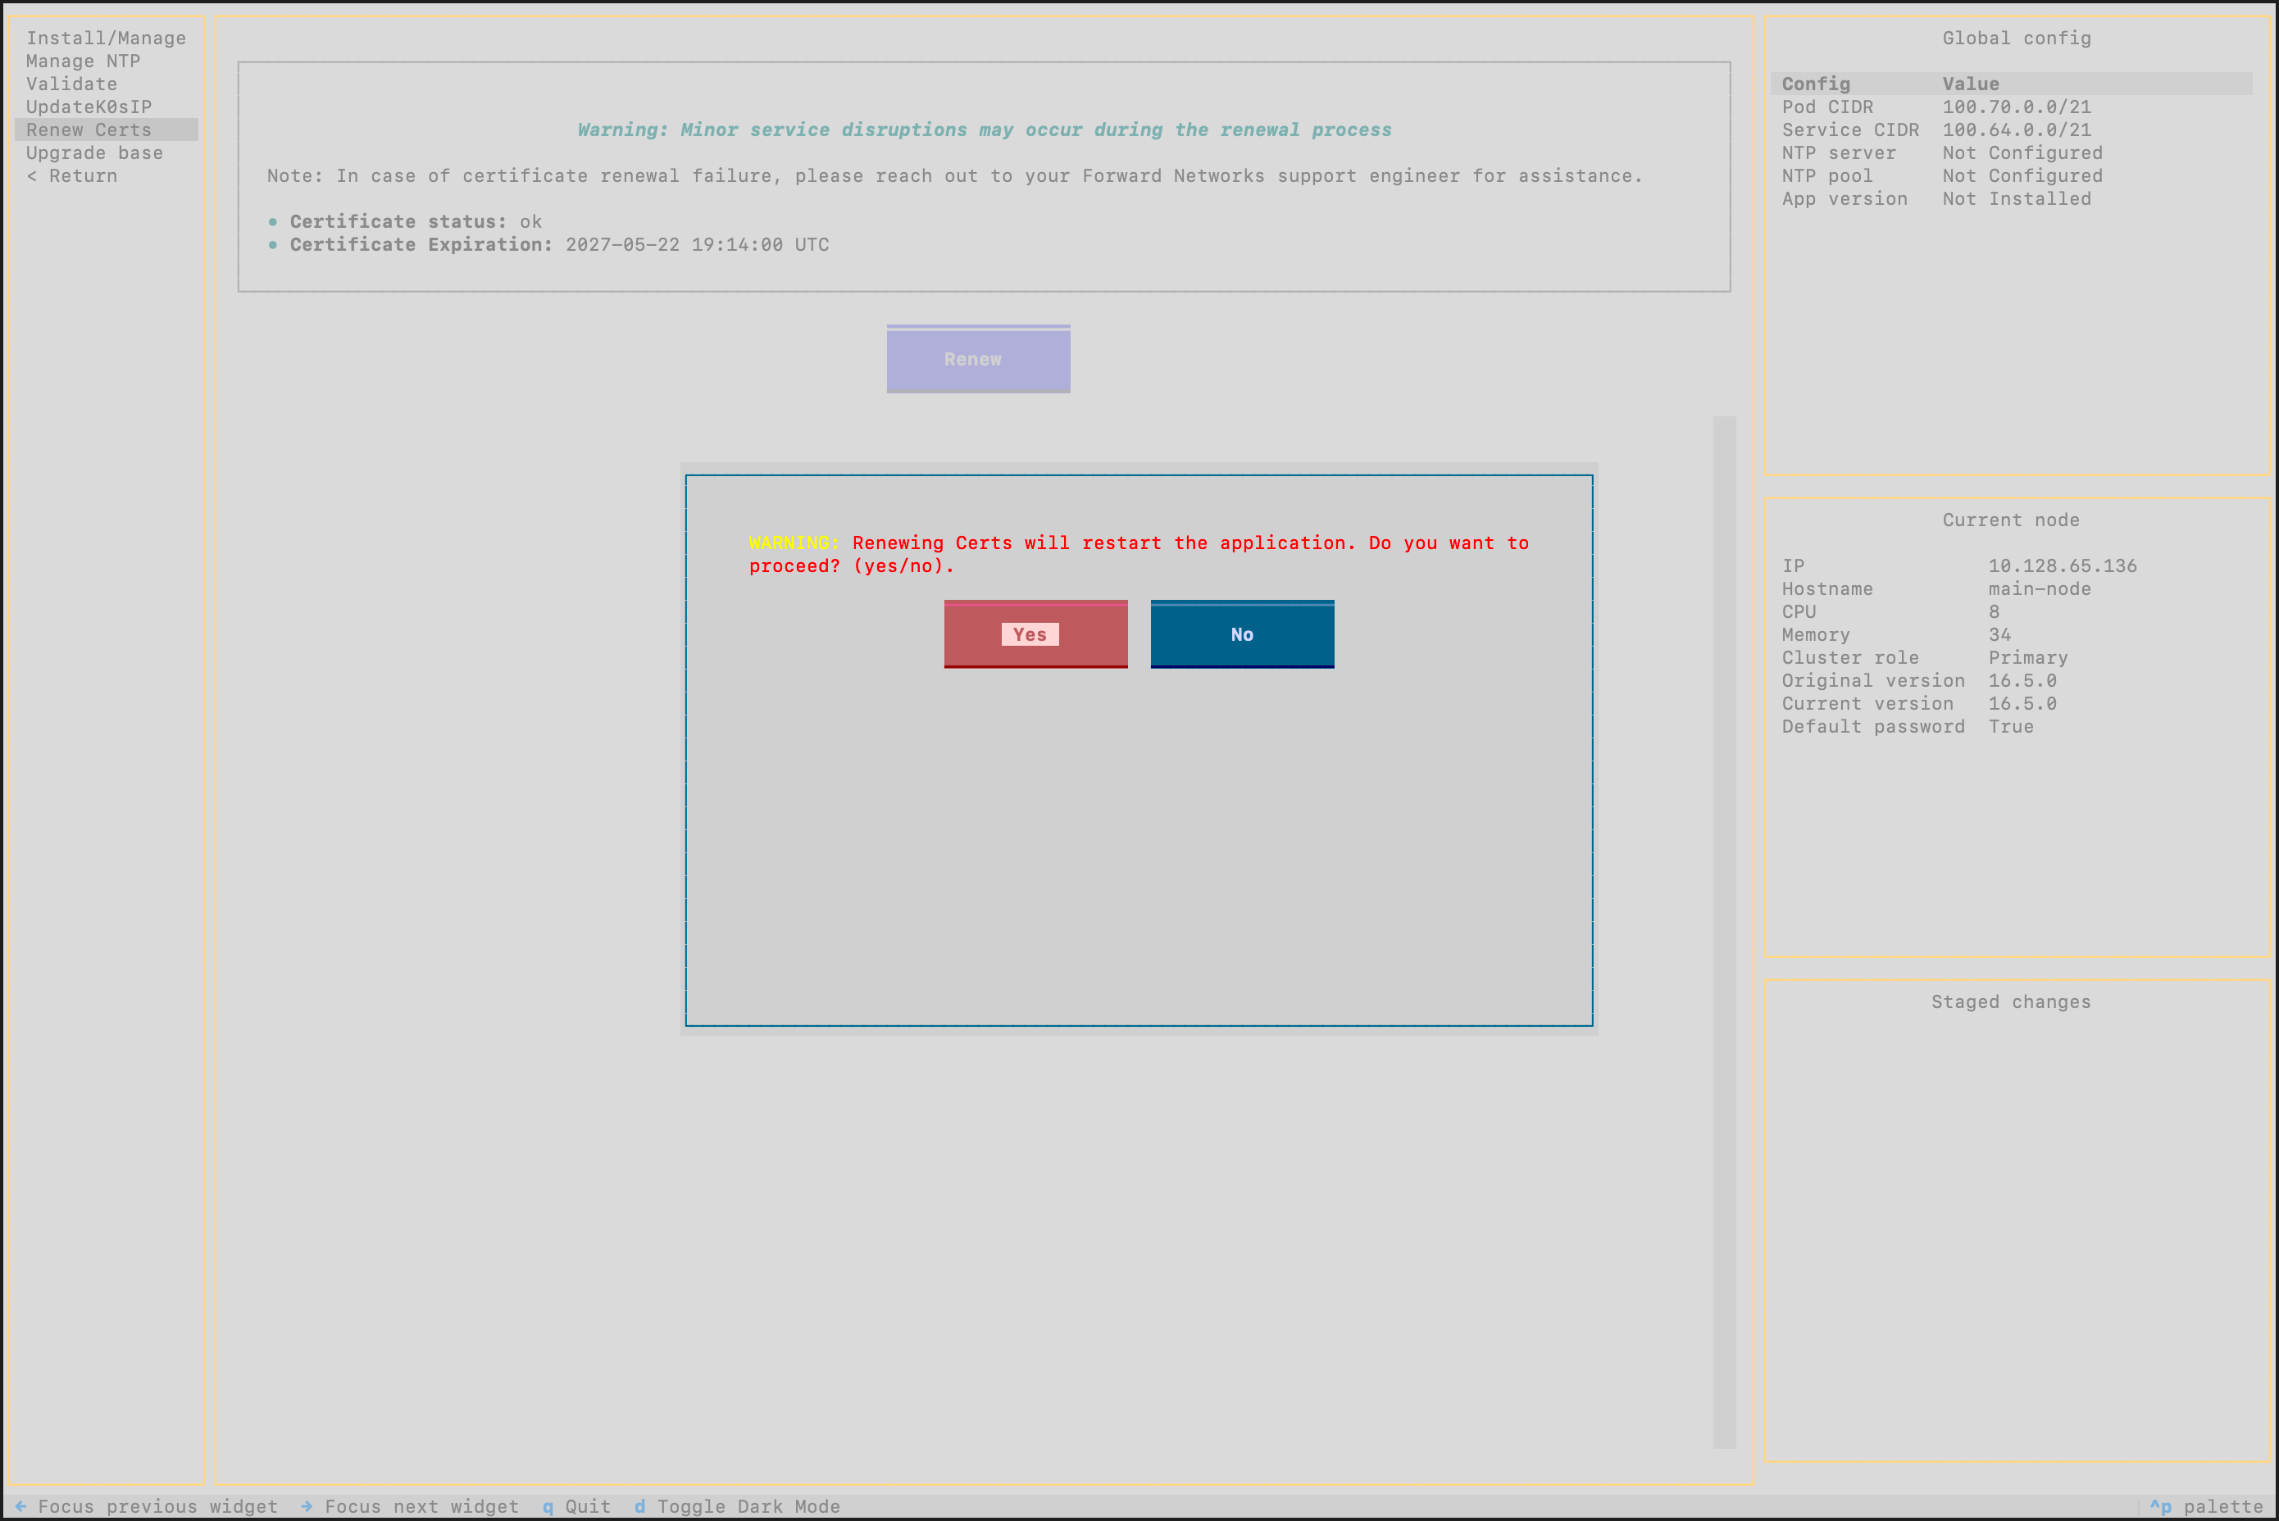Image resolution: width=2279 pixels, height=1521 pixels.
Task: Open the Install/Manage menu item
Action: (x=106, y=38)
